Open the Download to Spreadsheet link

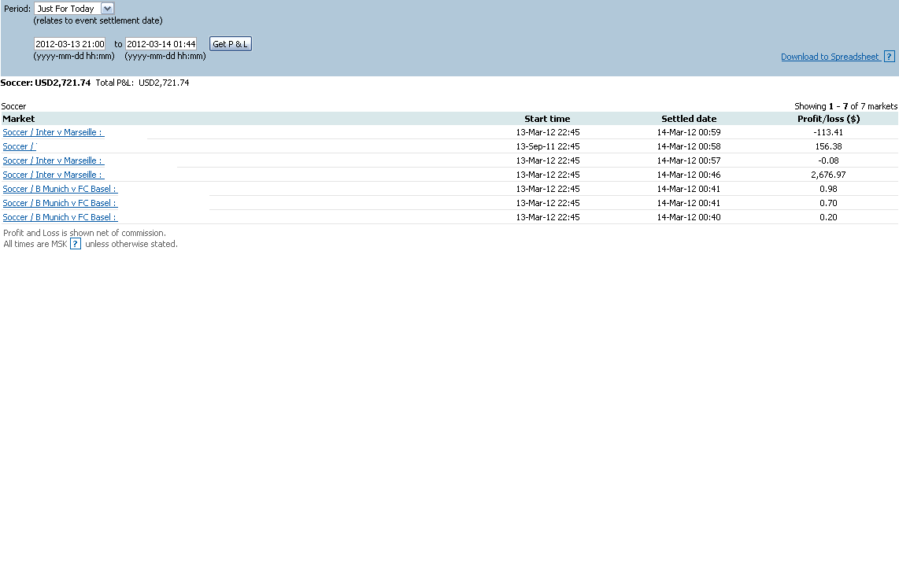click(831, 57)
